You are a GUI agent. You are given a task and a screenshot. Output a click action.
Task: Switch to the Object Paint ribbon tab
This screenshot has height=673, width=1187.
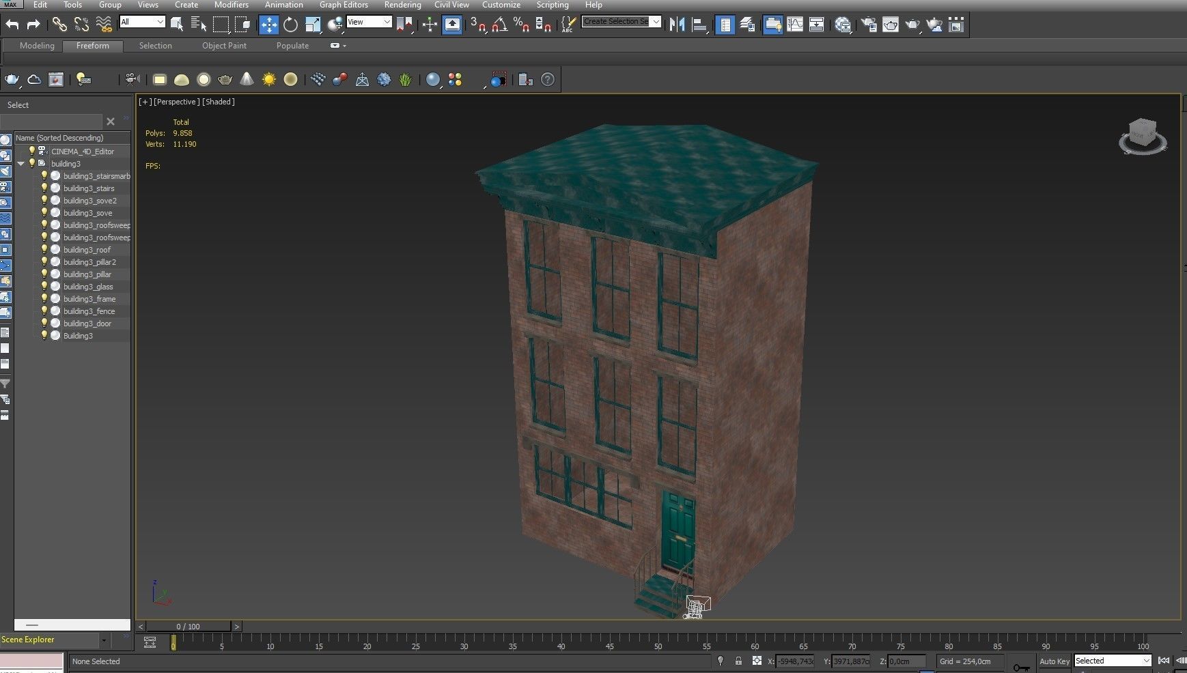point(224,46)
